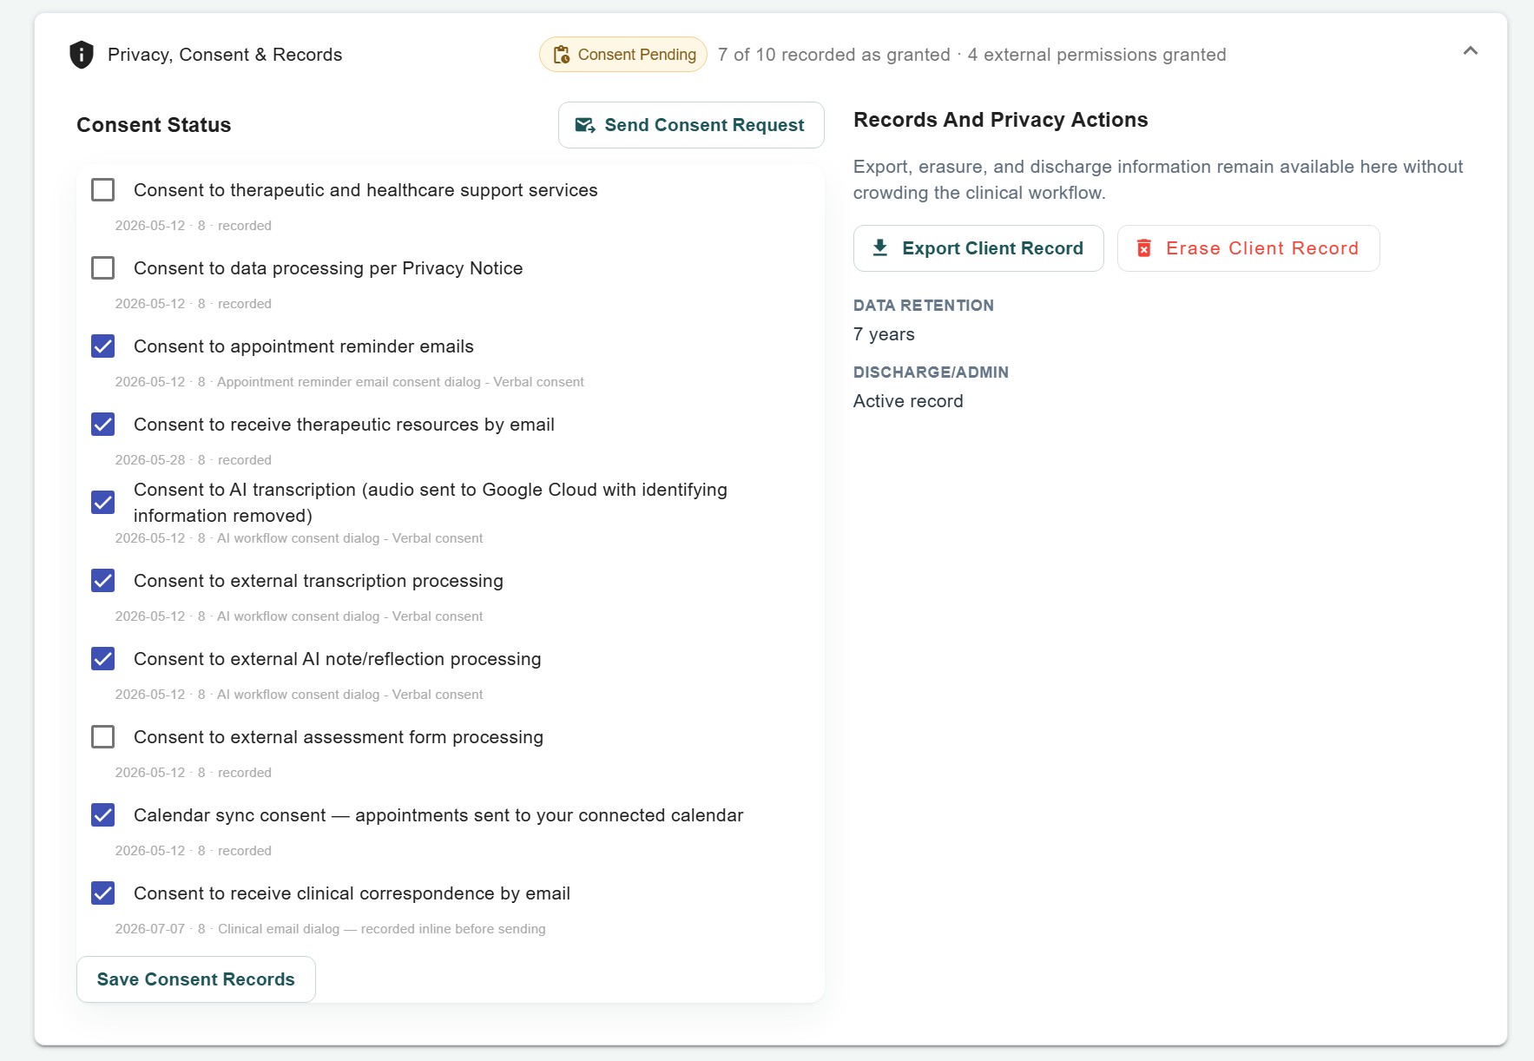Uncheck consent to external transcription processing

click(x=103, y=581)
